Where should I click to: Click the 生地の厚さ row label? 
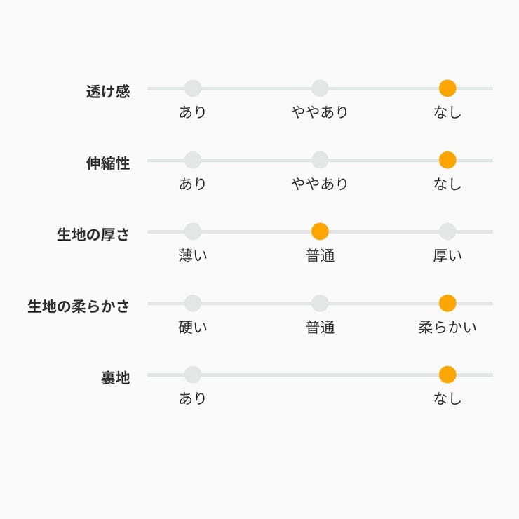tap(93, 235)
